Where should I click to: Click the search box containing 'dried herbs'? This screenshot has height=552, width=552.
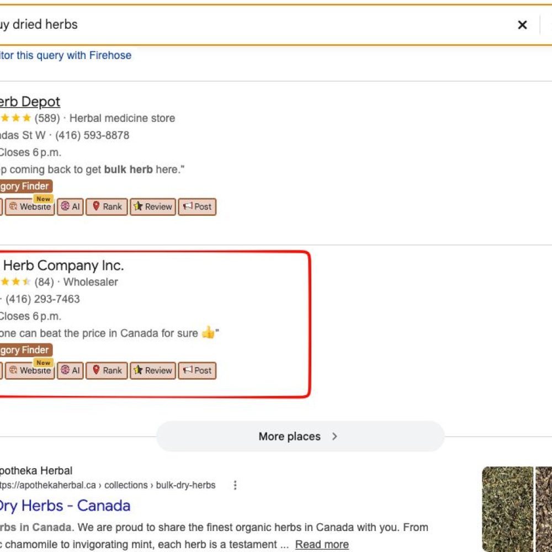276,25
